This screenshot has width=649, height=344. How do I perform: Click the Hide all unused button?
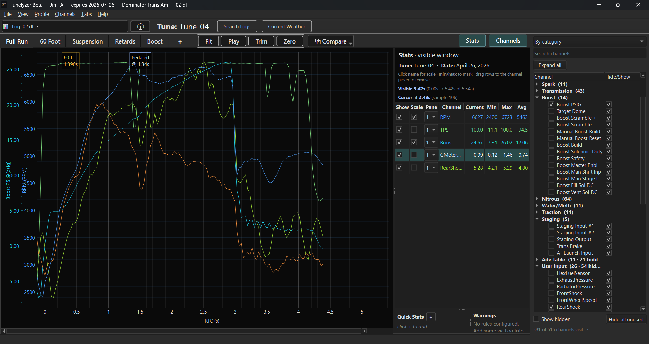tap(626, 319)
